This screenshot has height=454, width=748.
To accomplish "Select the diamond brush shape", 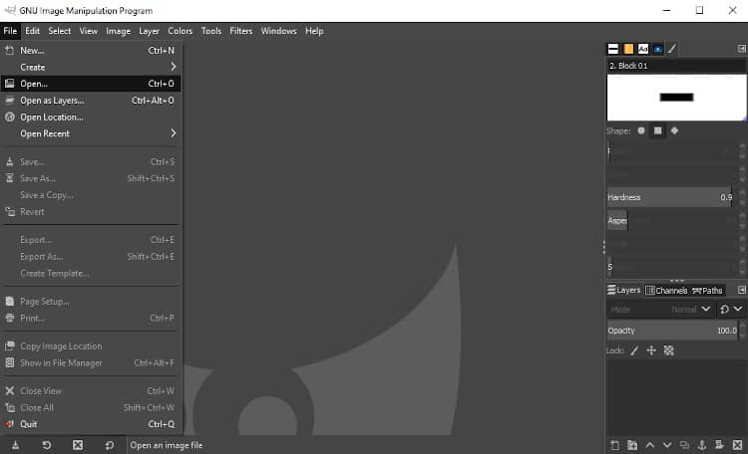I will coord(674,130).
